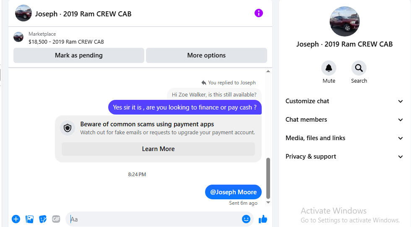Click Learn More about payment scams
411x227 pixels.
[x=158, y=149]
